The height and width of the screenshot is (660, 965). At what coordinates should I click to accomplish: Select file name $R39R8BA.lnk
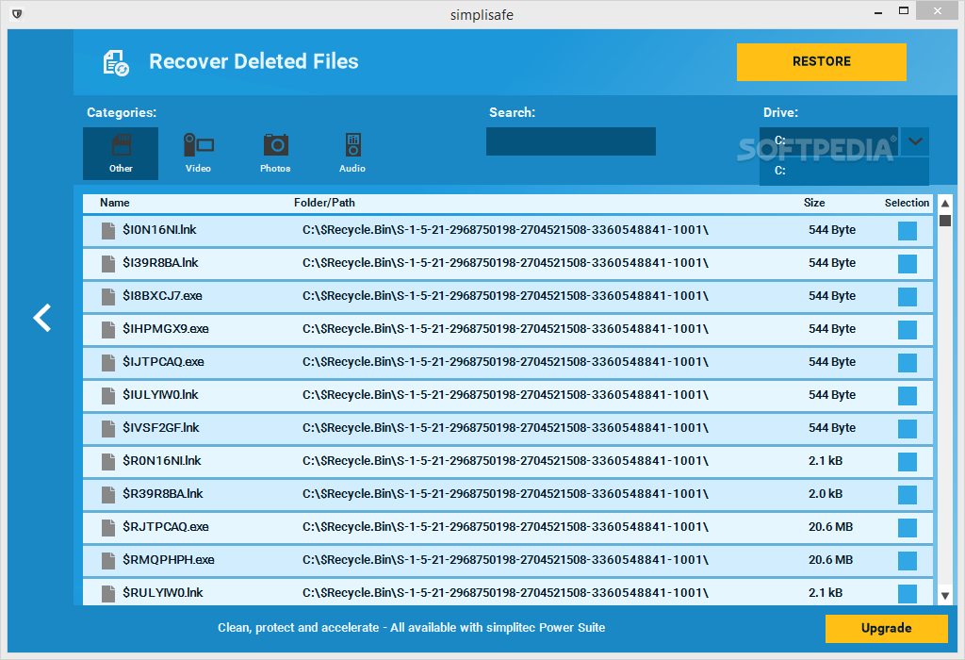pos(162,494)
